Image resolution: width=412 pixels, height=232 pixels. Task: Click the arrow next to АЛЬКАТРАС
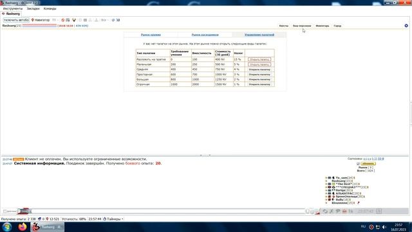tap(326, 193)
